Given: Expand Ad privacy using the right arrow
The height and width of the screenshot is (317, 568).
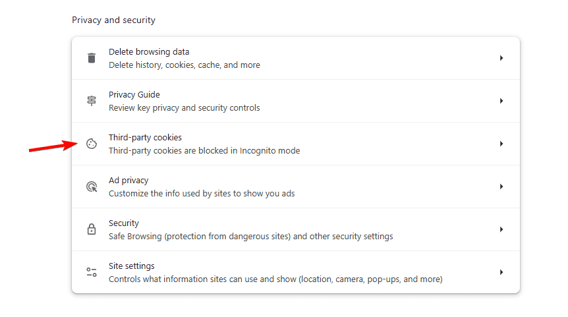Looking at the screenshot, I should 501,187.
